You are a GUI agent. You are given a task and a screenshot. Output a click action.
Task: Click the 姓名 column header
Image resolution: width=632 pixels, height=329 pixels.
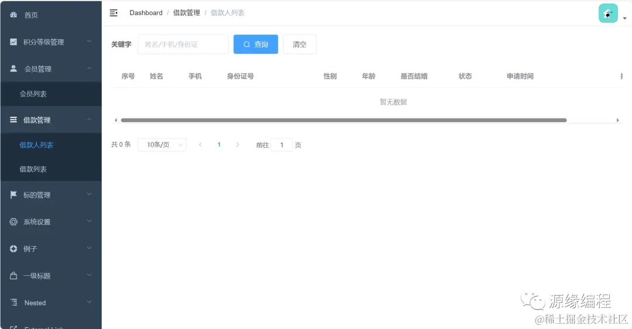156,76
